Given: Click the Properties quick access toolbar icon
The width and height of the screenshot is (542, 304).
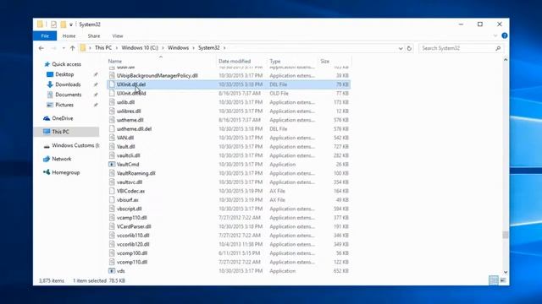Looking at the screenshot, I should click(53, 24).
